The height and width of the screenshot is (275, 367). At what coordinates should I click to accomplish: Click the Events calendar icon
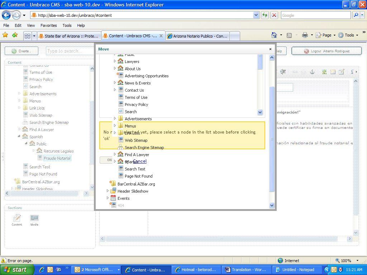click(113, 198)
